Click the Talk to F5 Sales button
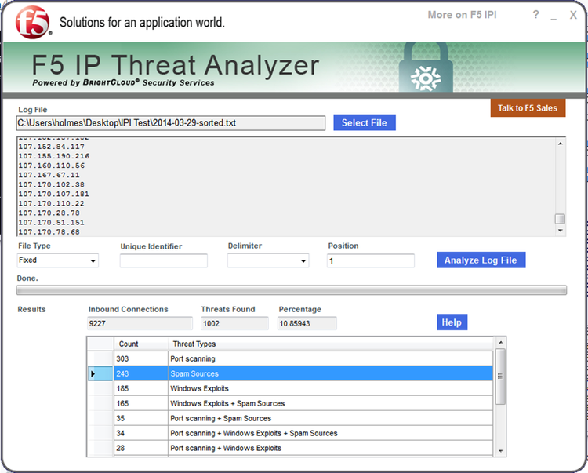This screenshot has width=588, height=473. coord(528,108)
